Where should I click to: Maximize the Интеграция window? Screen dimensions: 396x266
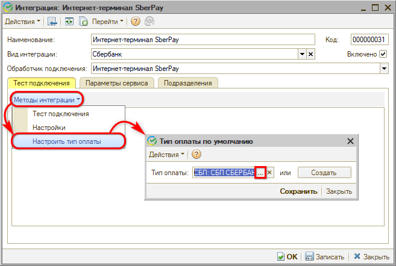376,8
